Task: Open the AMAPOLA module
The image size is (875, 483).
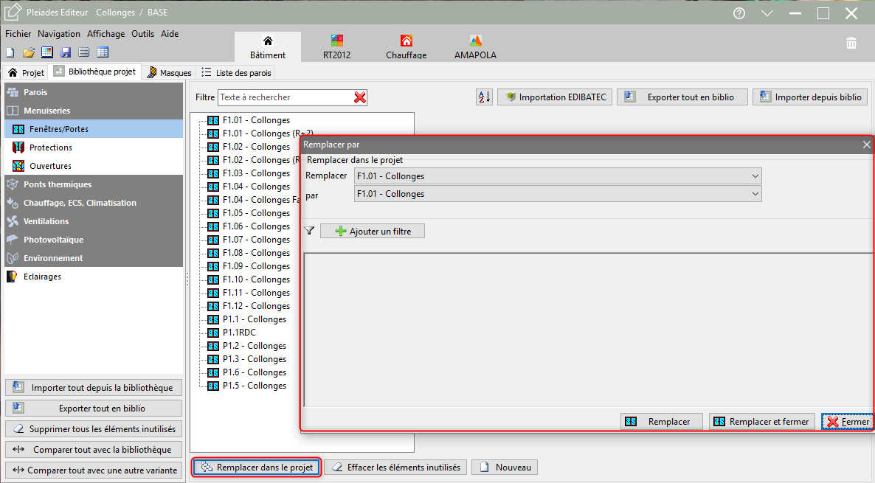Action: [475, 47]
